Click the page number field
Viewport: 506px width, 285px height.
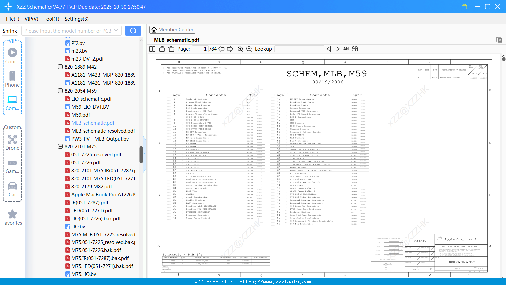(x=200, y=49)
